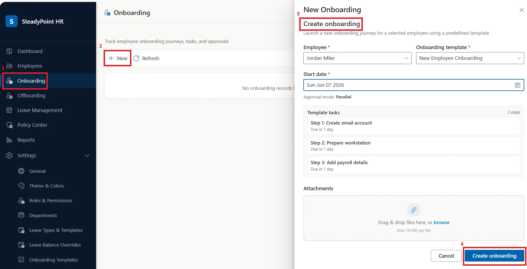Click the plus icon on New button
527x269 pixels.
coord(111,58)
